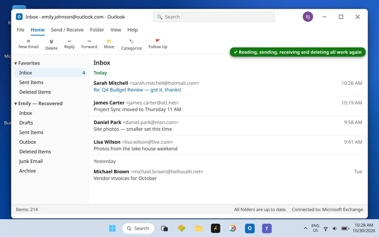Open the black runner app on taskbar

[x=215, y=228]
